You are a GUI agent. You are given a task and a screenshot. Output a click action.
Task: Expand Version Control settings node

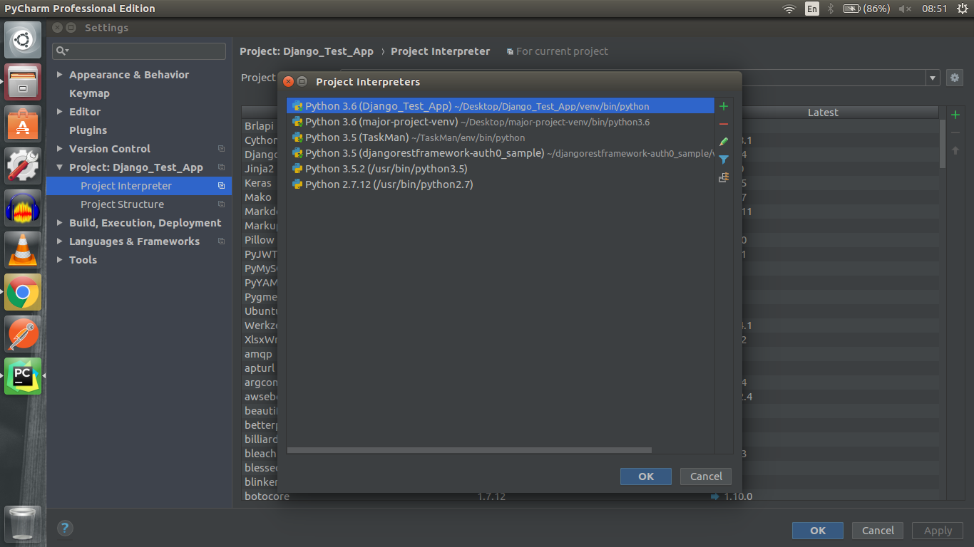coord(60,149)
